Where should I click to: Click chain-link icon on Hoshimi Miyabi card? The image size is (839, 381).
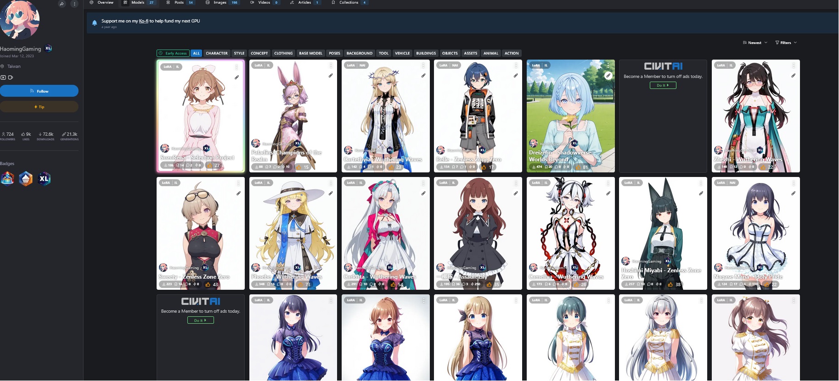[x=701, y=193]
